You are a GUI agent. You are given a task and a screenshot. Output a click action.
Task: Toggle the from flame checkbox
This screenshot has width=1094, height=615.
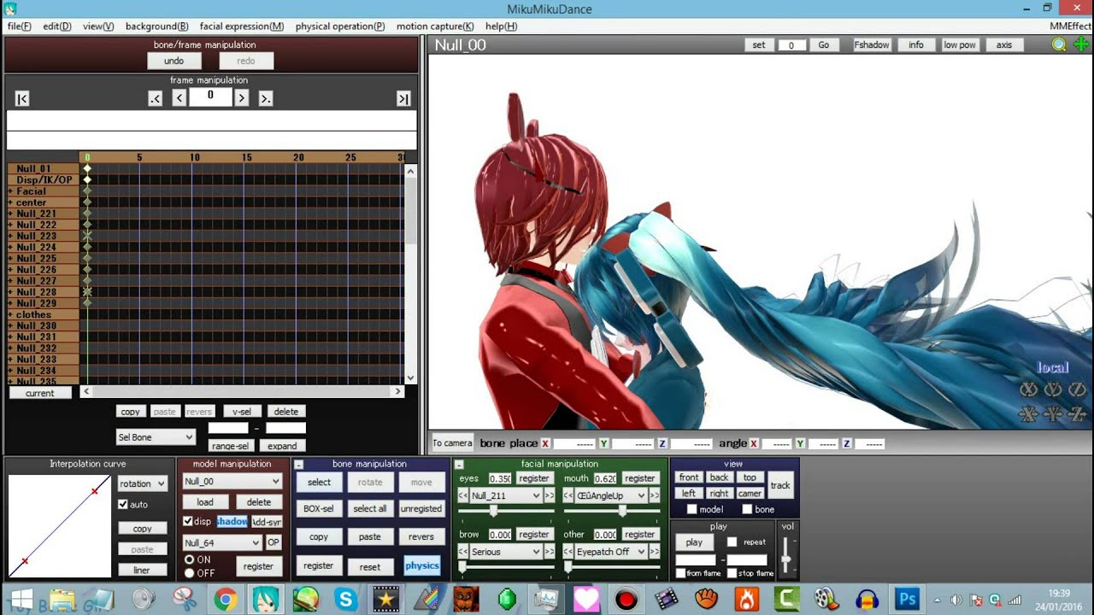pyautogui.click(x=680, y=573)
